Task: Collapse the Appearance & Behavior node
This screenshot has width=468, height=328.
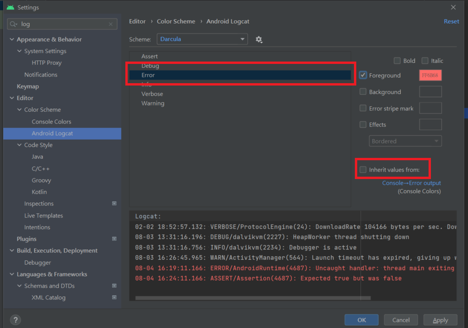Action: click(12, 39)
